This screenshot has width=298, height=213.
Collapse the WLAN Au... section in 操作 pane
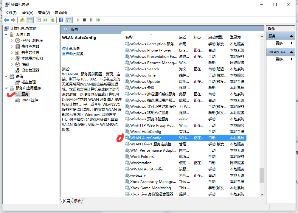pyautogui.click(x=291, y=52)
